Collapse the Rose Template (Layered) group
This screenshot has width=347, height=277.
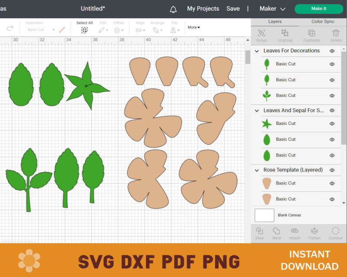click(x=257, y=170)
